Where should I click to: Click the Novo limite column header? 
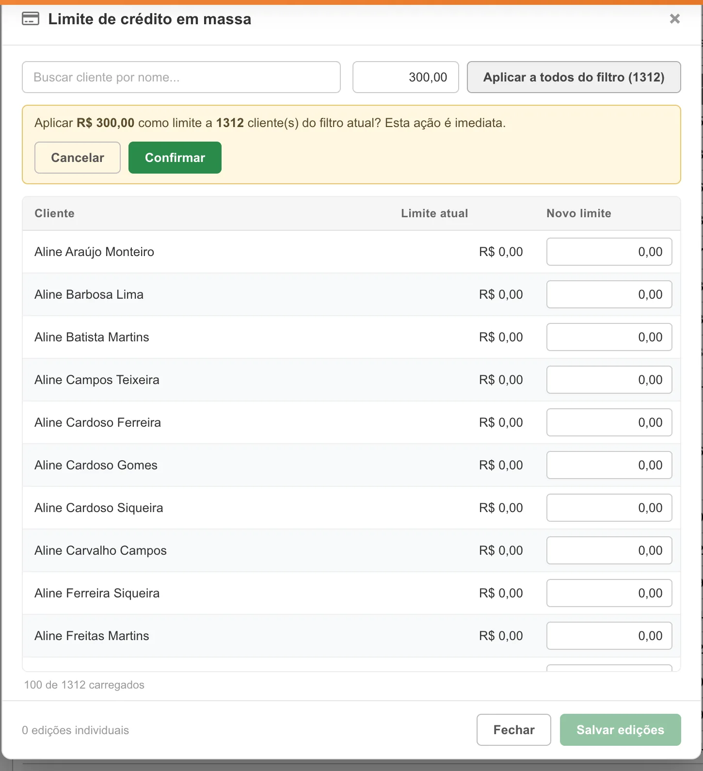coord(579,213)
